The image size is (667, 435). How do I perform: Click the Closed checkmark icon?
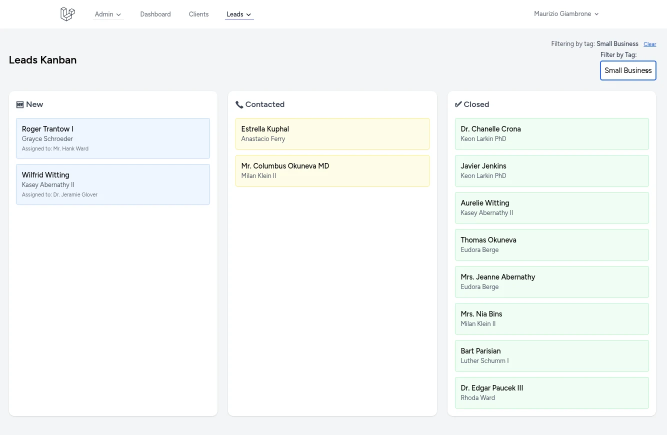tap(458, 104)
